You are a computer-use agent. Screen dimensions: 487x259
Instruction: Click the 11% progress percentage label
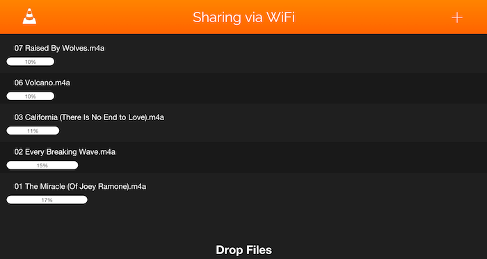click(33, 131)
